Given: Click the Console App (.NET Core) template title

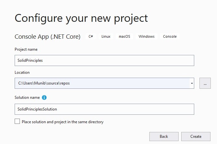Looking at the screenshot, I should coord(47,37).
